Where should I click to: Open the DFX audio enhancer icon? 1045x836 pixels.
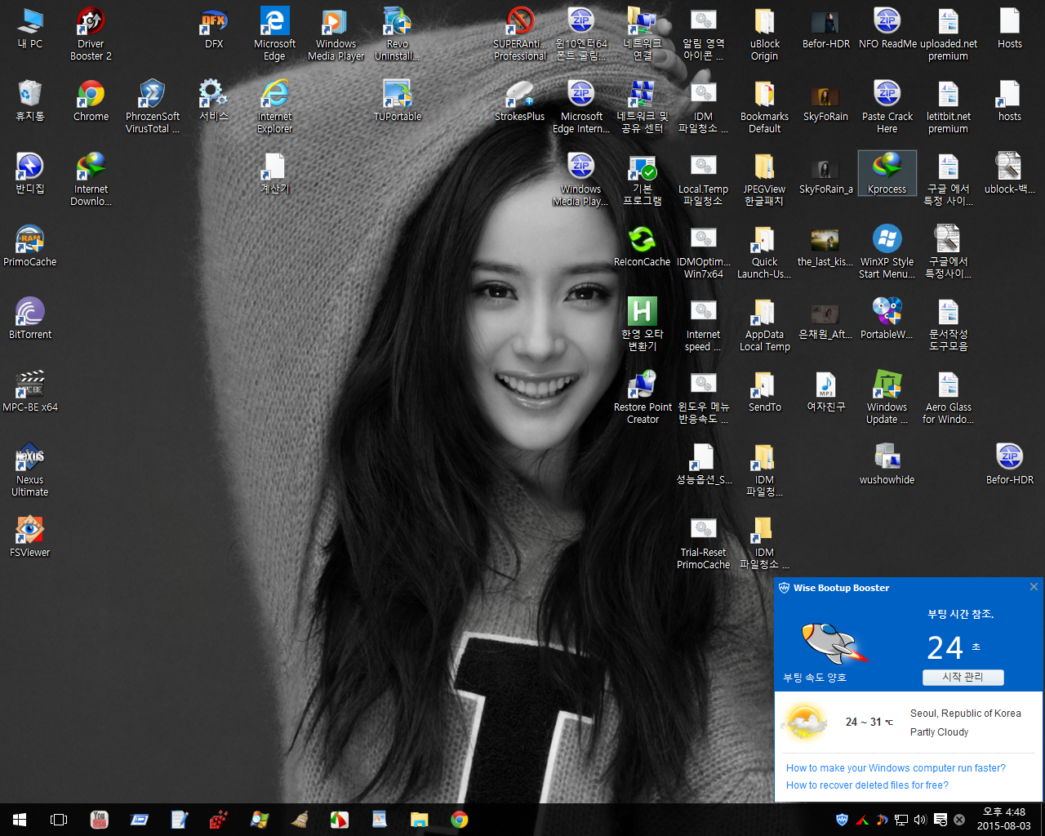coord(214,29)
